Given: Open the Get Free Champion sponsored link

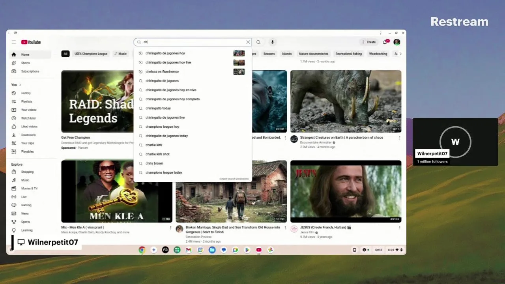Looking at the screenshot, I should tap(75, 138).
